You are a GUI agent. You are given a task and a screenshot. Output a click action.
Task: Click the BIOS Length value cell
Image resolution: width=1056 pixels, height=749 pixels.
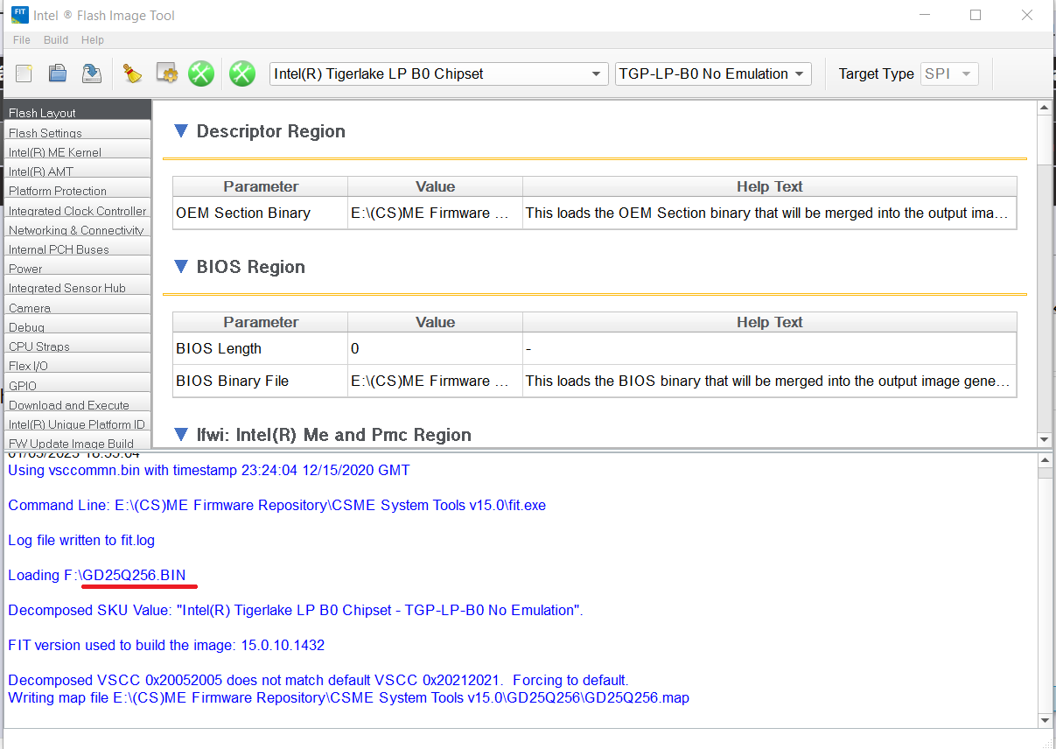435,348
